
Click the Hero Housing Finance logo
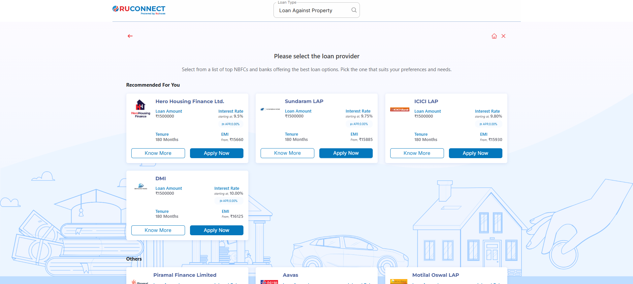[141, 109]
